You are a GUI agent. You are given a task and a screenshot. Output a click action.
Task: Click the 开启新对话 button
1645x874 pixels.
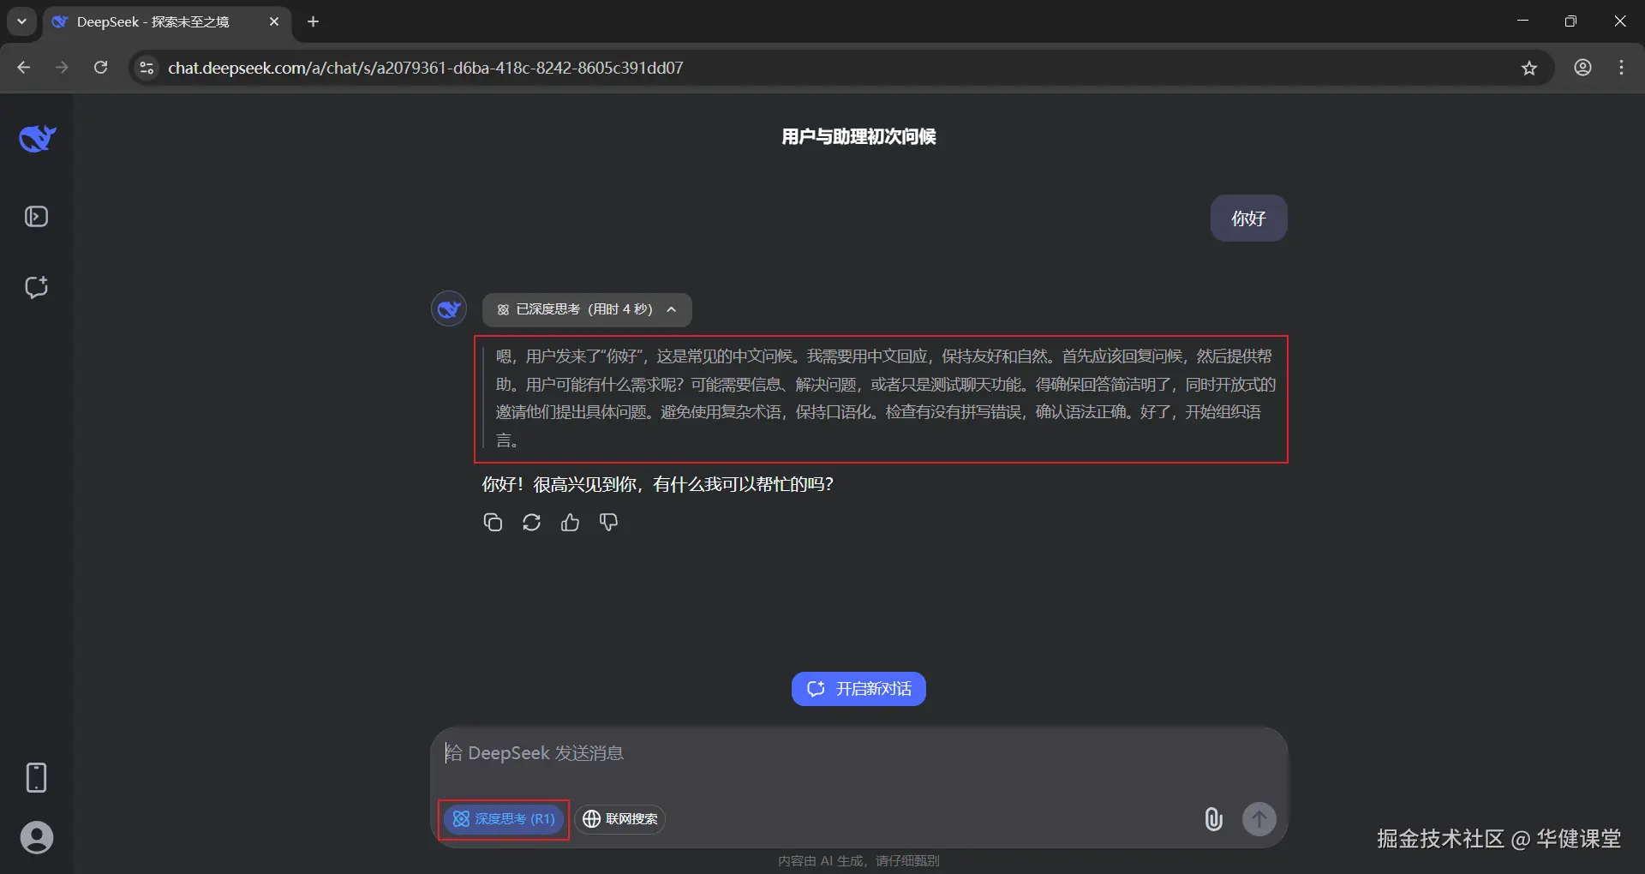858,689
